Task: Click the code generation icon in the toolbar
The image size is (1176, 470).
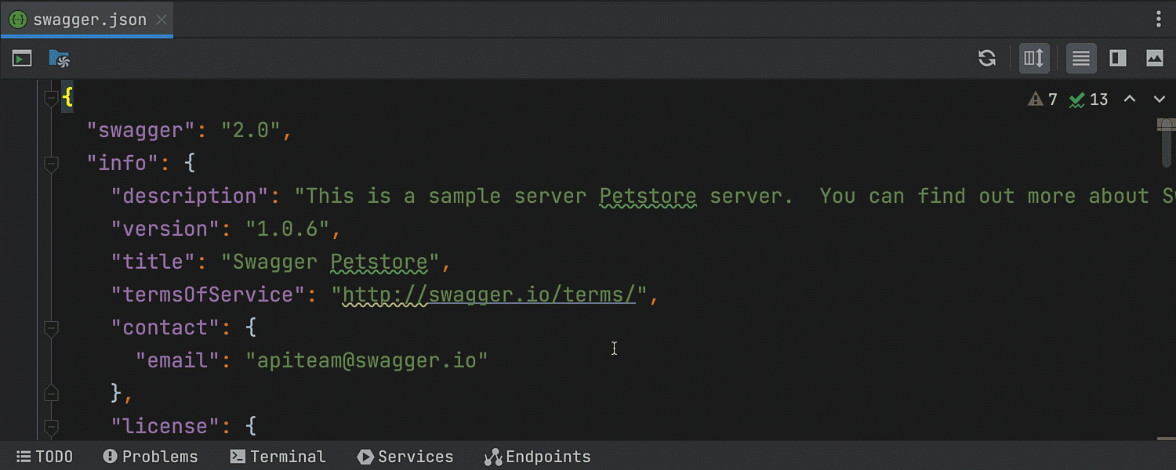Action: pyautogui.click(x=60, y=58)
